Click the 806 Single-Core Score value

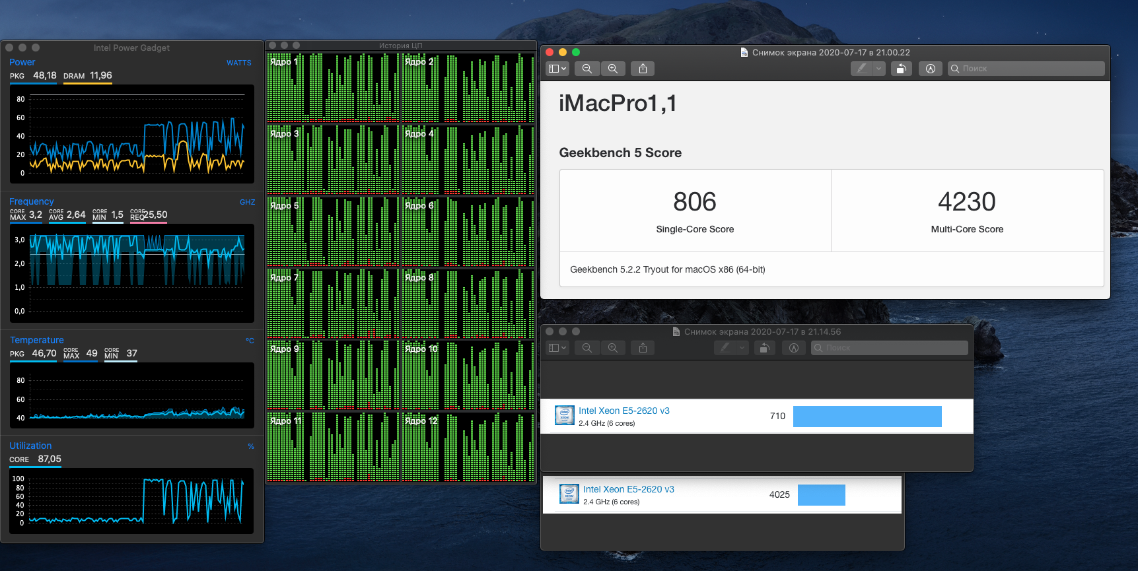pyautogui.click(x=695, y=202)
